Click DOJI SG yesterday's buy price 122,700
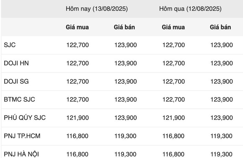This screenshot has width=243, height=158. tap(174, 81)
